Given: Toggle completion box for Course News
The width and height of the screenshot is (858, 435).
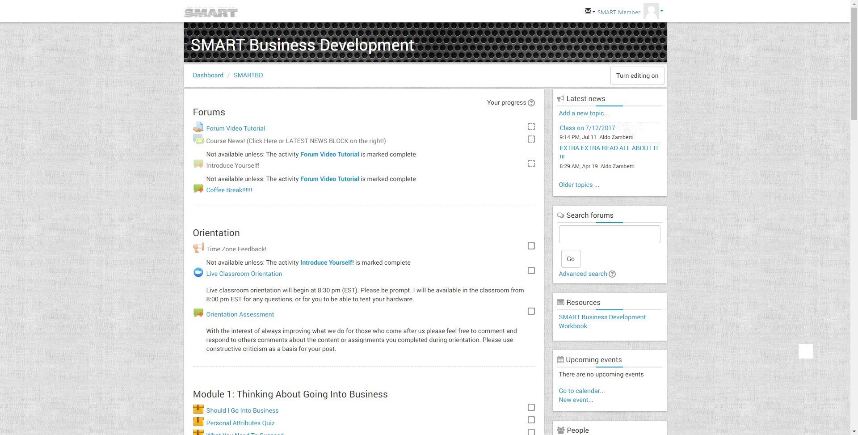Looking at the screenshot, I should 531,139.
